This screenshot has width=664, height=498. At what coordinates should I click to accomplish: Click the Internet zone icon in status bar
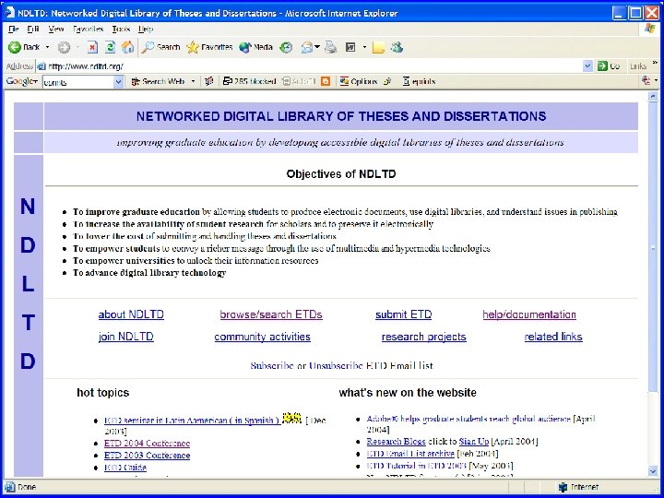(x=563, y=487)
